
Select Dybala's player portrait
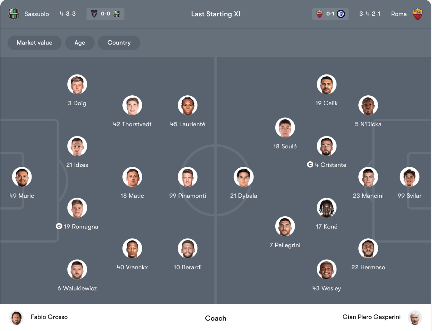[x=243, y=177]
